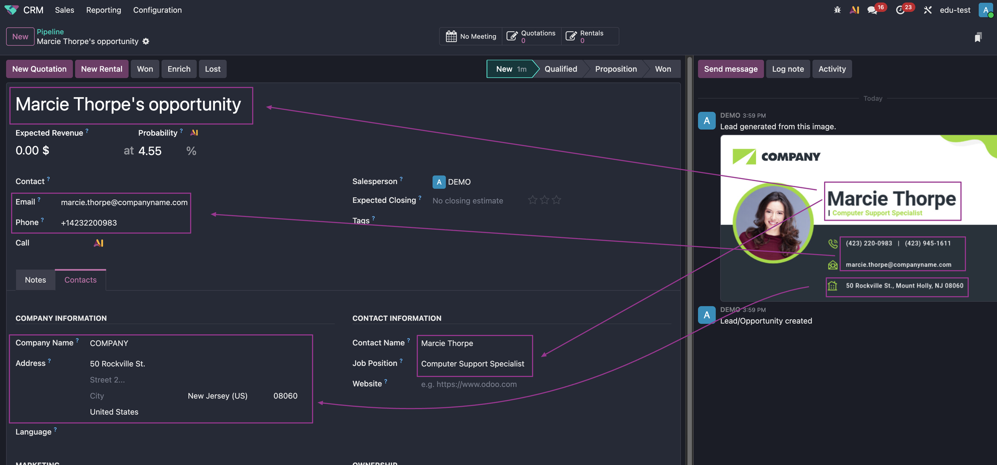Click AI icon next to Probability
This screenshot has width=997, height=465.
tap(194, 133)
